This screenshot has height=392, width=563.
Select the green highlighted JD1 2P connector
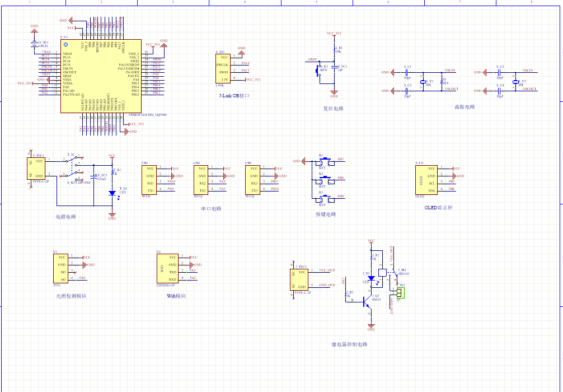point(400,293)
